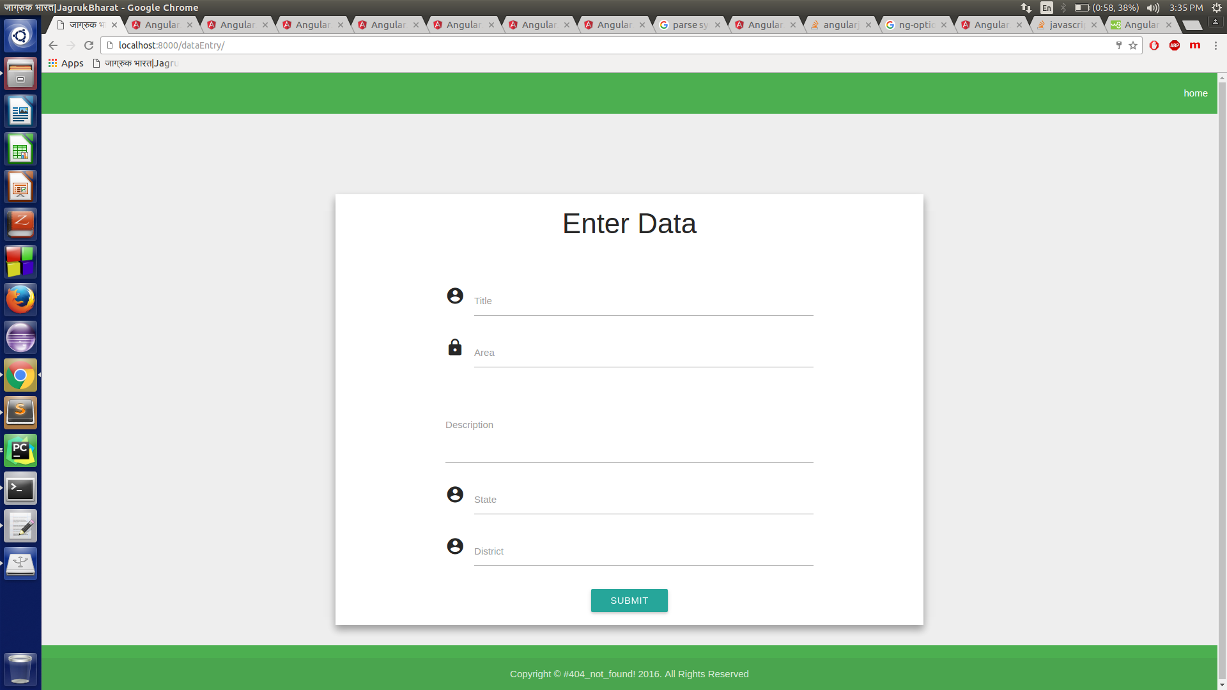Focus the Title input field
This screenshot has height=690, width=1227.
click(643, 302)
